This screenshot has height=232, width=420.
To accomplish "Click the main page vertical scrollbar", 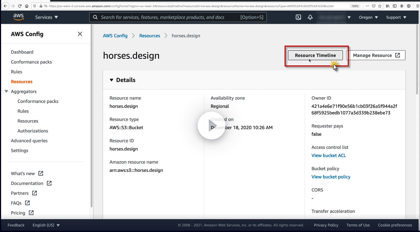I will 417,60.
